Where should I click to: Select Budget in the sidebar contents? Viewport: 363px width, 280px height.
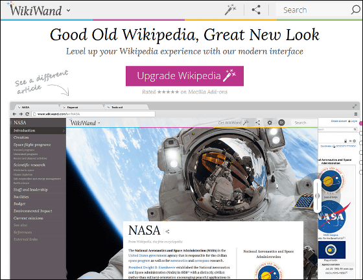point(19,204)
